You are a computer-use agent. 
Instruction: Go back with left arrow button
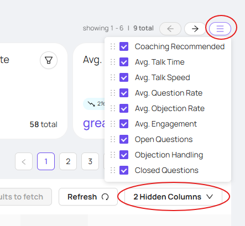click(x=170, y=29)
